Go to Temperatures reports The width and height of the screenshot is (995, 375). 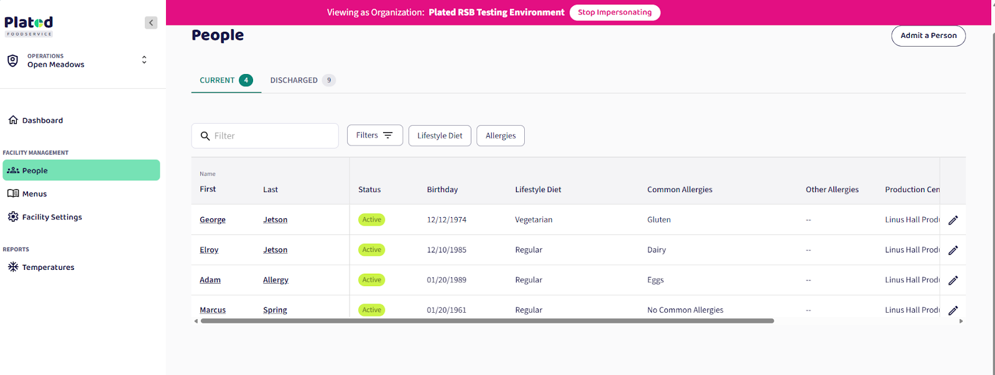(48, 267)
